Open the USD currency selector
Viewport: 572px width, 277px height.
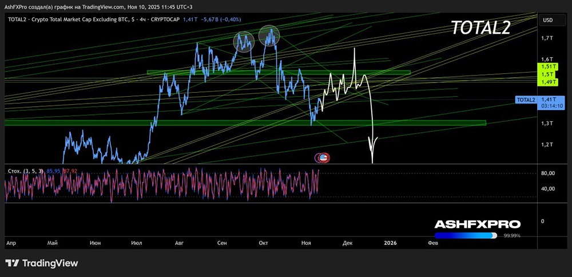coord(547,20)
